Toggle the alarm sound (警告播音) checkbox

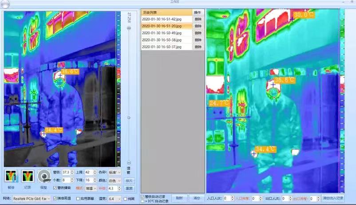(55, 188)
